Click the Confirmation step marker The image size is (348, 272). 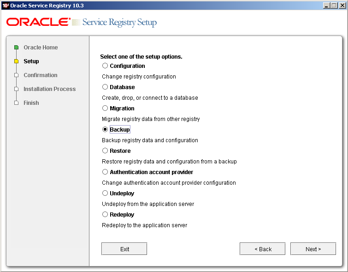tap(16, 75)
